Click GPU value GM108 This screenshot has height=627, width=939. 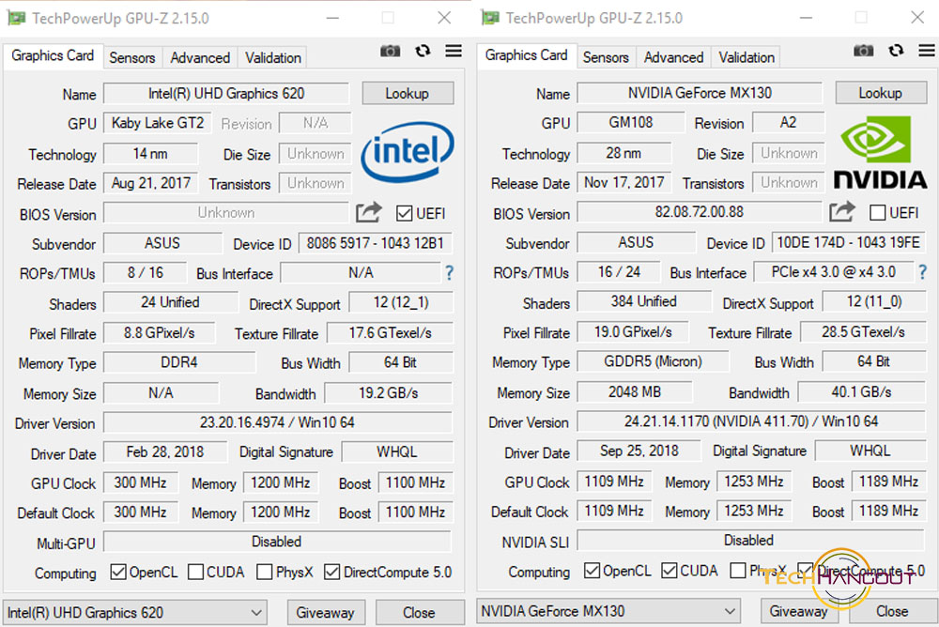631,123
